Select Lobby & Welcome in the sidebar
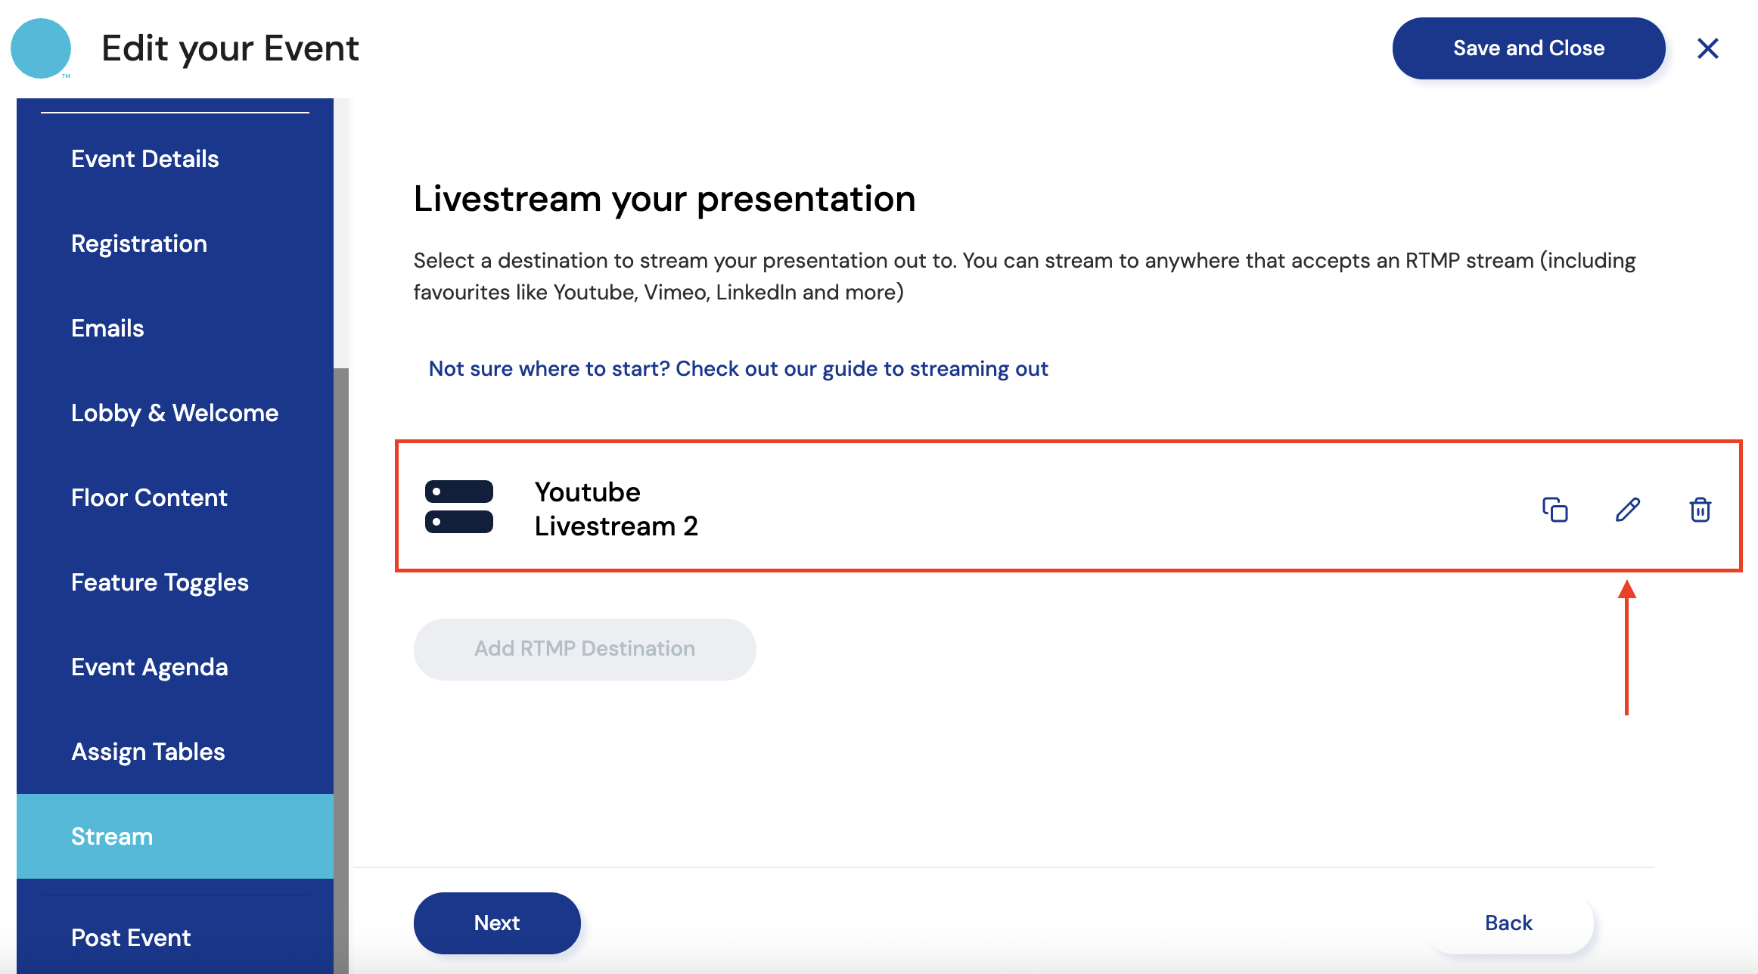The width and height of the screenshot is (1758, 974). (x=175, y=413)
